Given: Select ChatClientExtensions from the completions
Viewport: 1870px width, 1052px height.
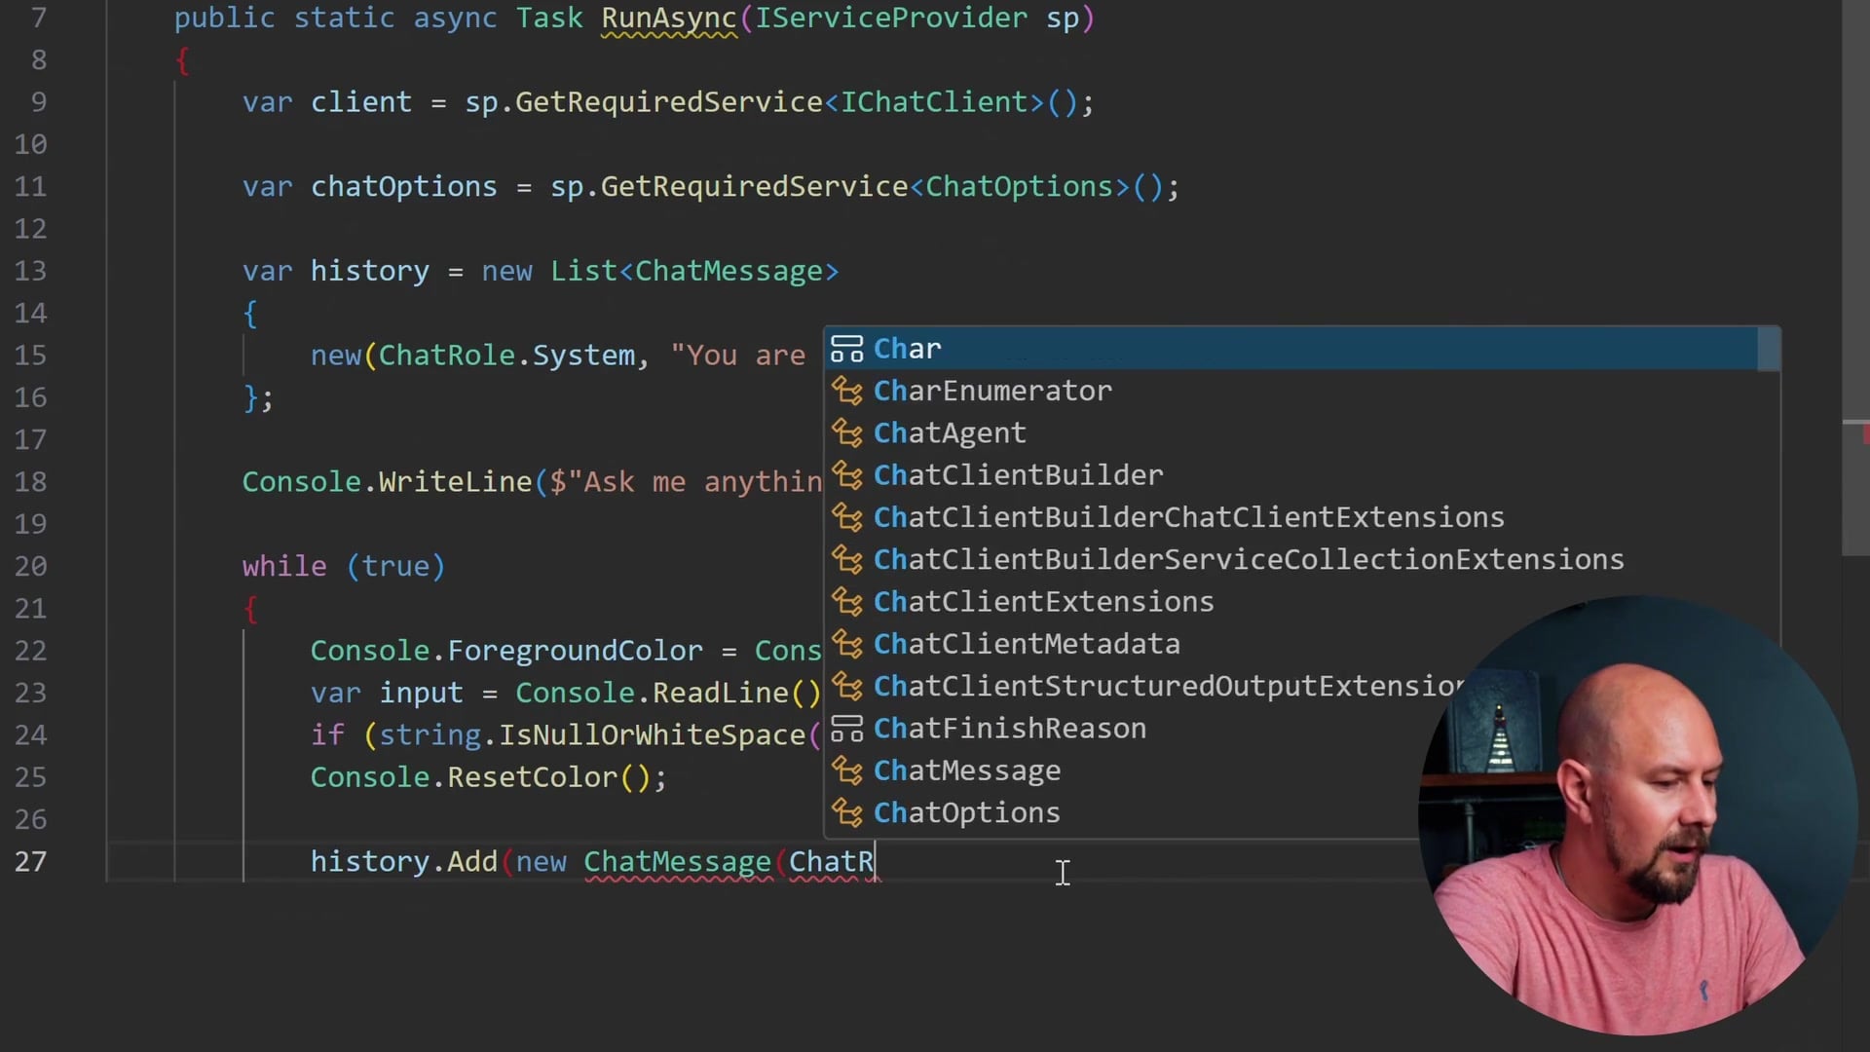Looking at the screenshot, I should [1043, 601].
